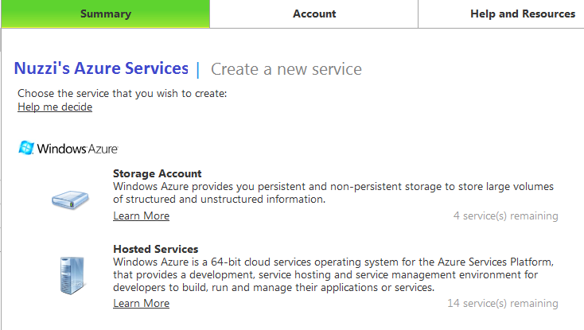
Task: Open the Summary tab
Action: (x=105, y=14)
